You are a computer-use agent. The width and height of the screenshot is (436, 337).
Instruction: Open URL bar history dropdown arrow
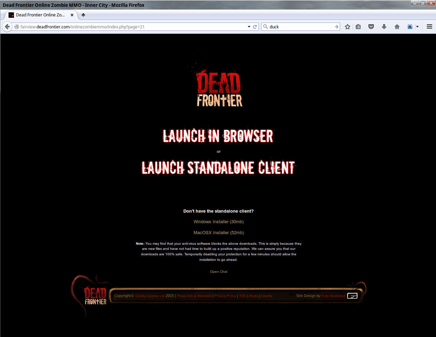pyautogui.click(x=249, y=27)
